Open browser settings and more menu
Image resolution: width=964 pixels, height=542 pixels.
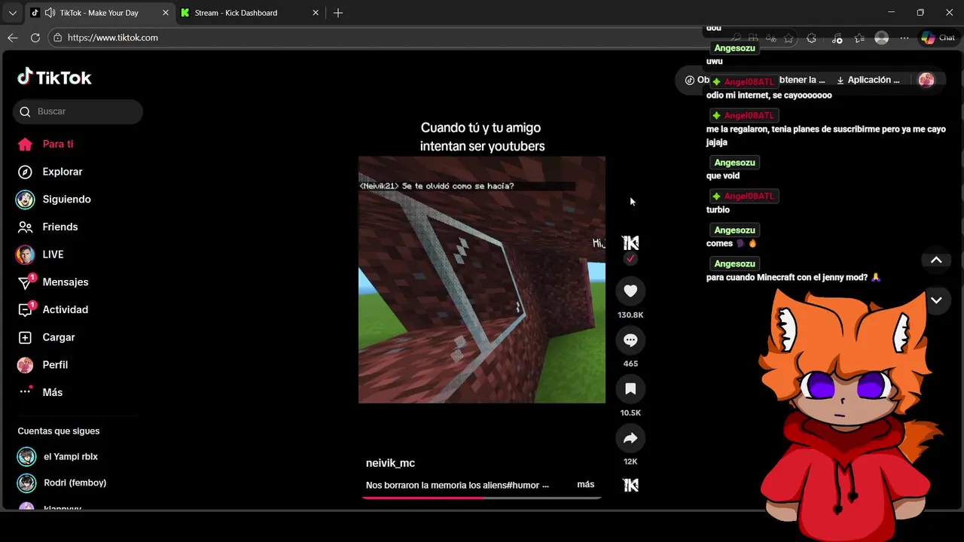coord(905,38)
